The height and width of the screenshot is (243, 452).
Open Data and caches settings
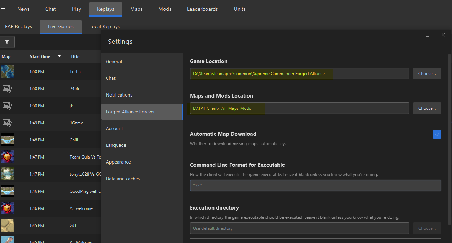[142, 179]
